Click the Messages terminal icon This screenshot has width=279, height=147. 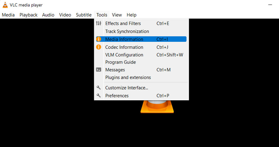tap(99, 70)
